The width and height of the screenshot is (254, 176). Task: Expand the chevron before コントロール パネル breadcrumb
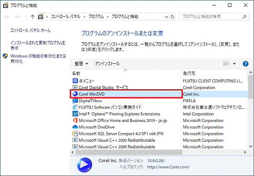click(x=47, y=17)
